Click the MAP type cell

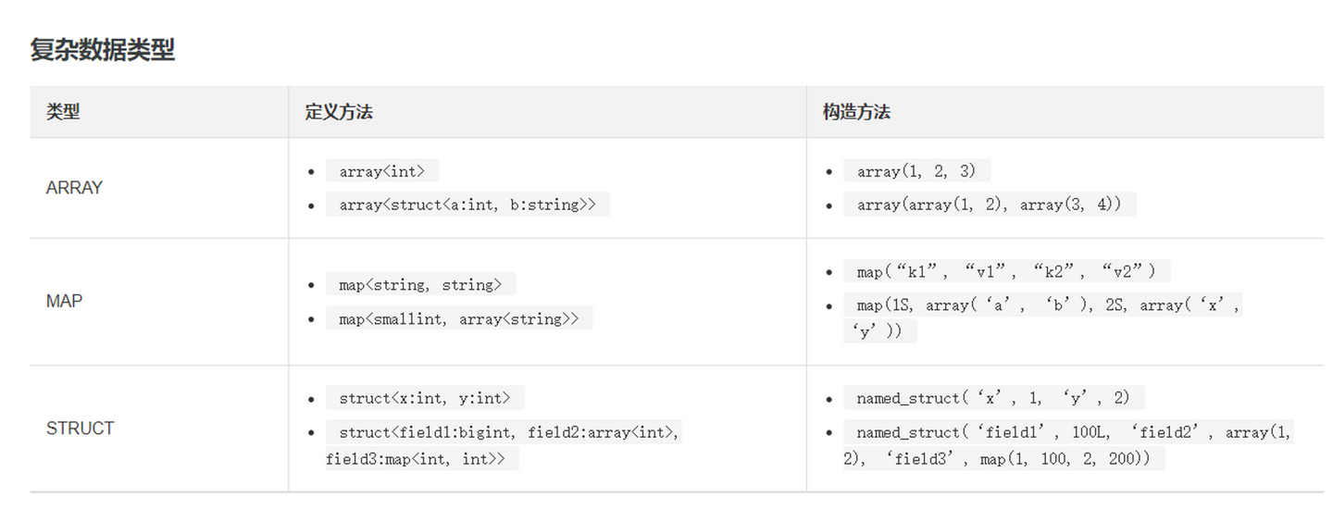64,302
